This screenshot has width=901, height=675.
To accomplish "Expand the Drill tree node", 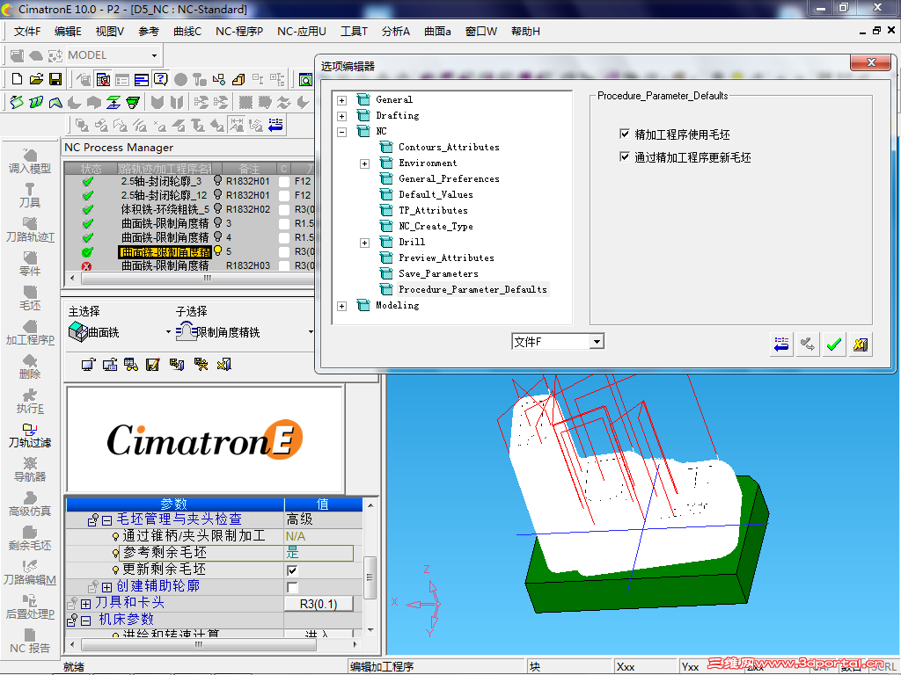I will [x=365, y=243].
